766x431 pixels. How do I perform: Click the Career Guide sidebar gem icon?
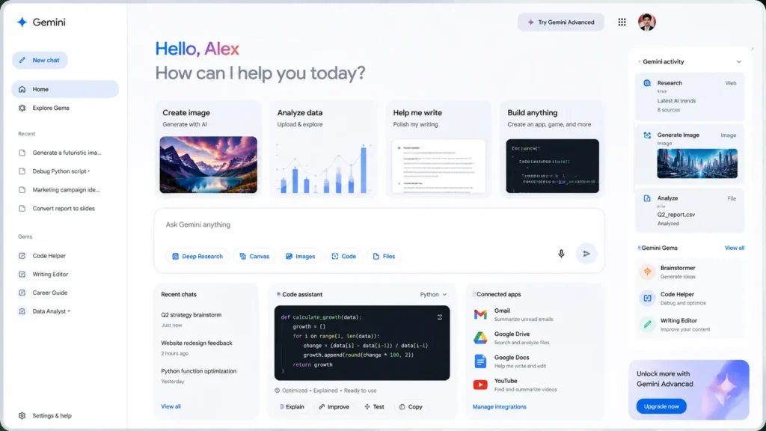[x=22, y=293]
